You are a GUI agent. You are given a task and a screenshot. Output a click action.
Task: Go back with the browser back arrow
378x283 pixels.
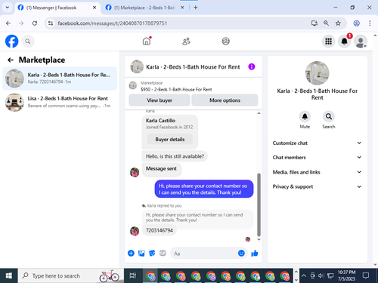pyautogui.click(x=8, y=23)
